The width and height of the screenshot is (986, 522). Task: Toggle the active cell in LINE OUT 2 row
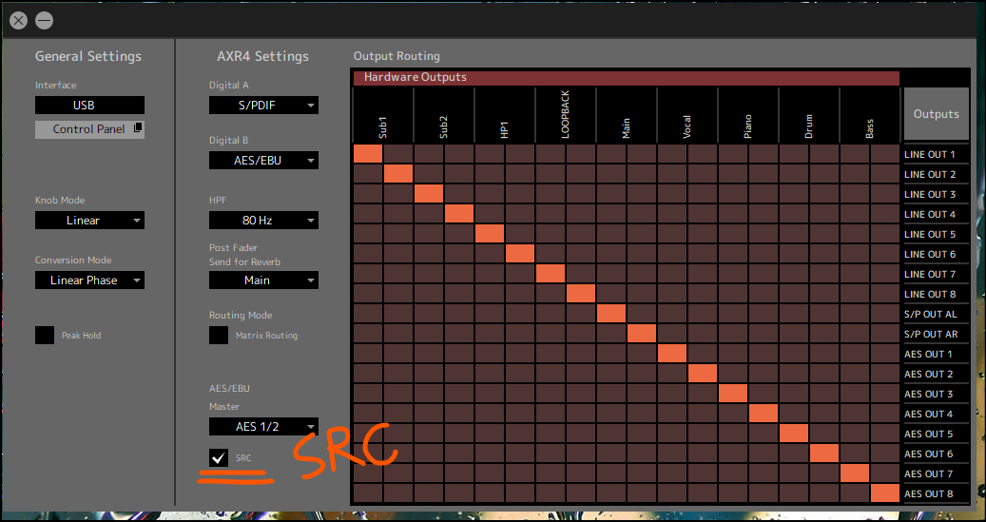(398, 174)
